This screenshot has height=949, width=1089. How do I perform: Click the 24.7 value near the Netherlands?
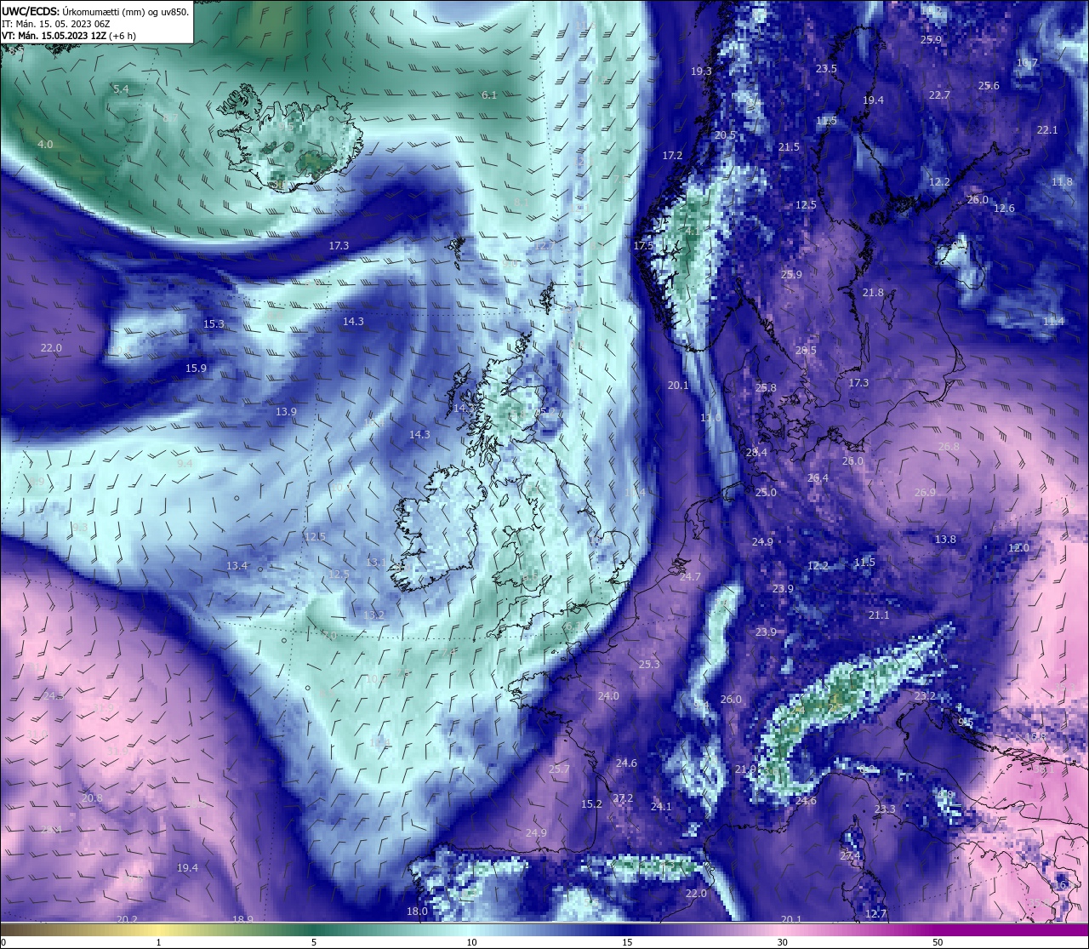(x=690, y=577)
